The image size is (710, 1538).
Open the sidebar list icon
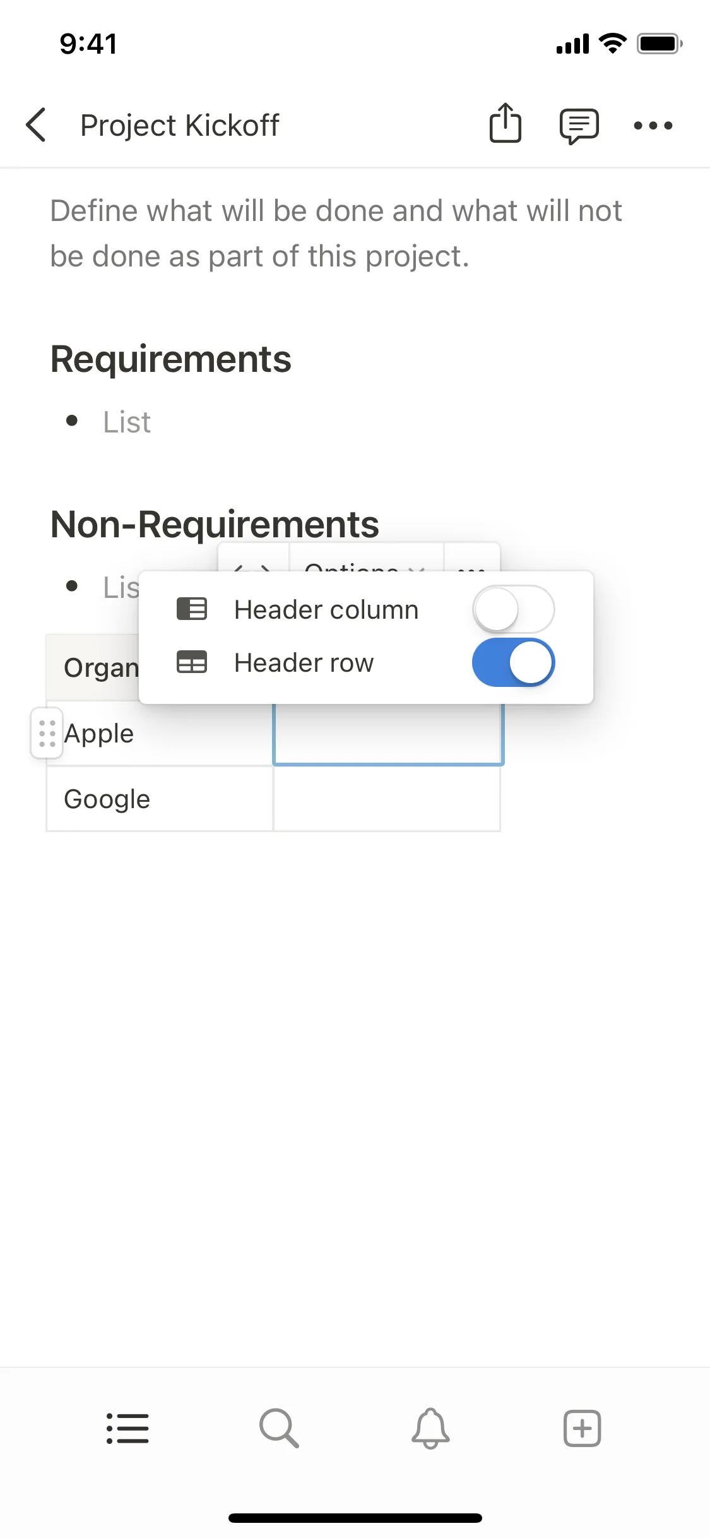(x=128, y=1428)
